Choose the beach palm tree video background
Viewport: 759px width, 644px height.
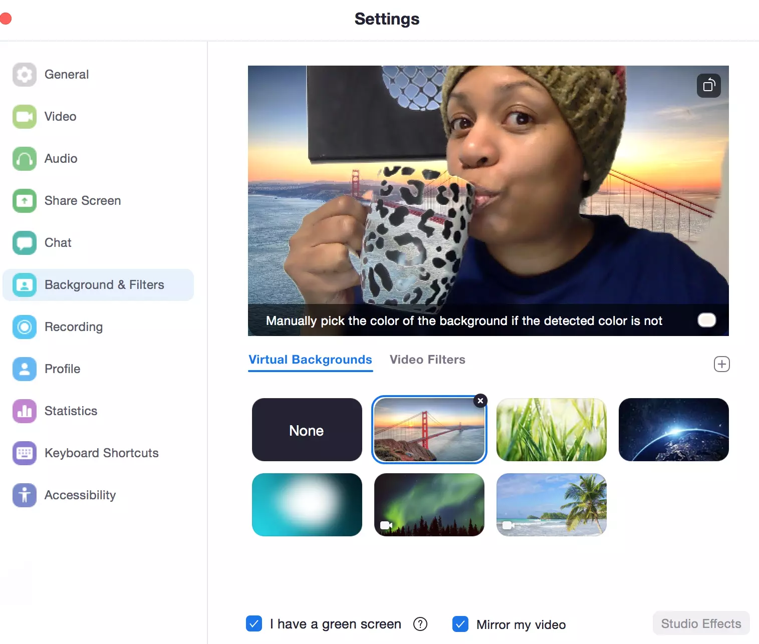(x=552, y=505)
